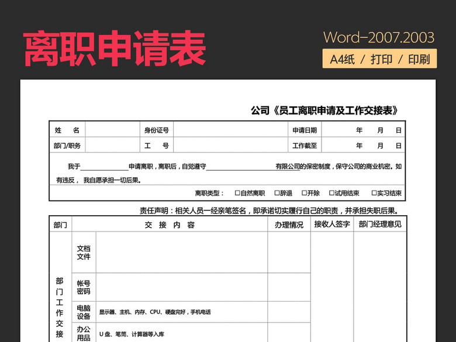The width and height of the screenshot is (456, 342).
Task: Click the blank line after 我于
Action: click(105, 167)
